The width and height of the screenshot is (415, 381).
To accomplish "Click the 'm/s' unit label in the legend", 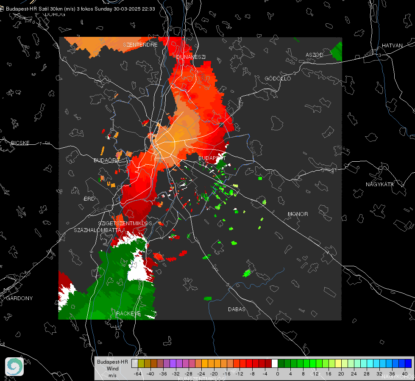I will click(x=112, y=375).
